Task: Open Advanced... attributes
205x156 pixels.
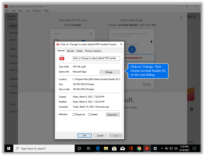Action: coord(113,115)
